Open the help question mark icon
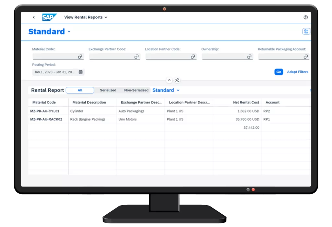Screen dimensions: 332x227 [x=305, y=18]
